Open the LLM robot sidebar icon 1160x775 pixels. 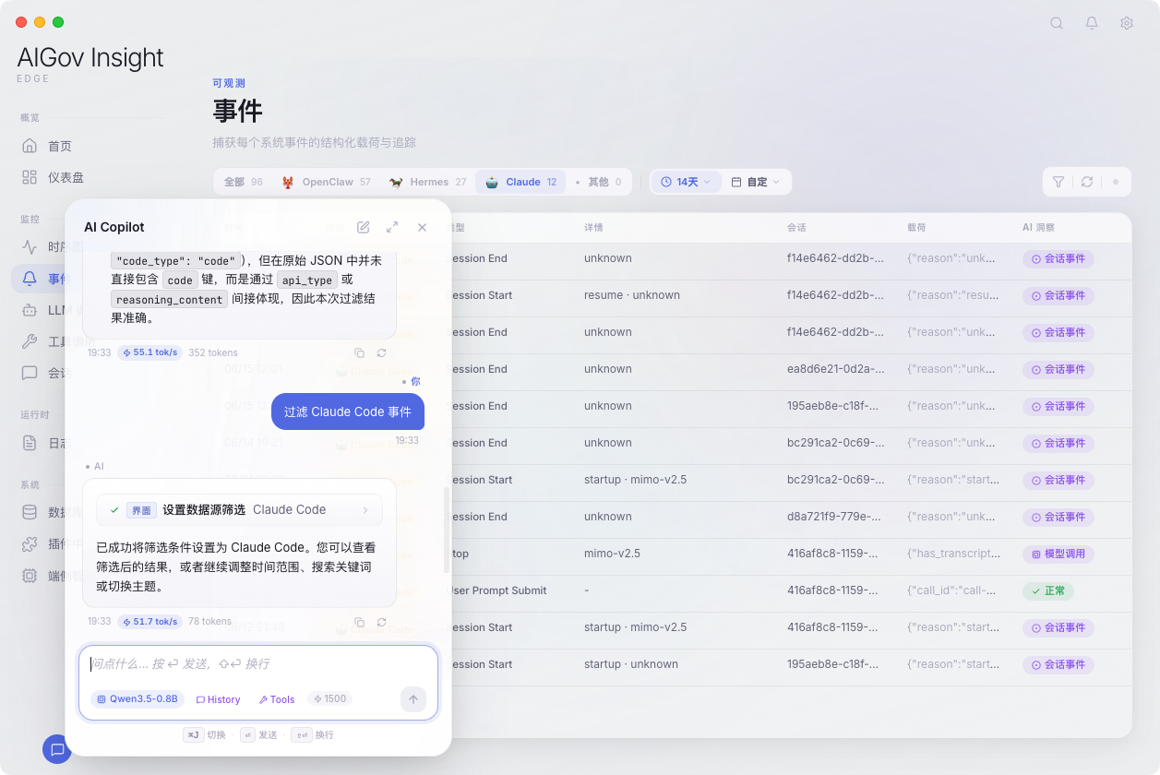point(30,310)
